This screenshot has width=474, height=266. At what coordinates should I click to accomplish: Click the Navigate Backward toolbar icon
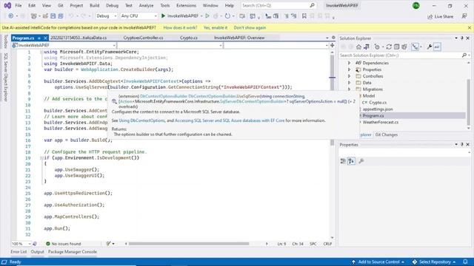[11, 16]
